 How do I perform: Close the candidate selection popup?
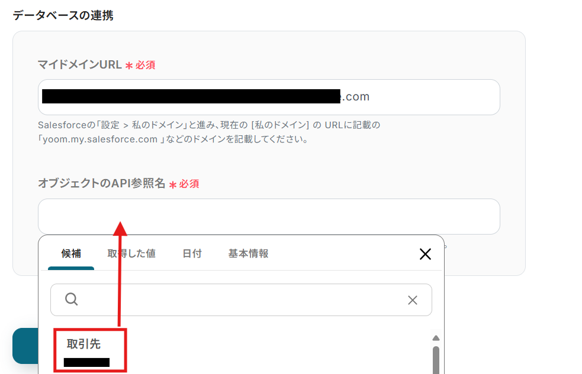(x=425, y=254)
